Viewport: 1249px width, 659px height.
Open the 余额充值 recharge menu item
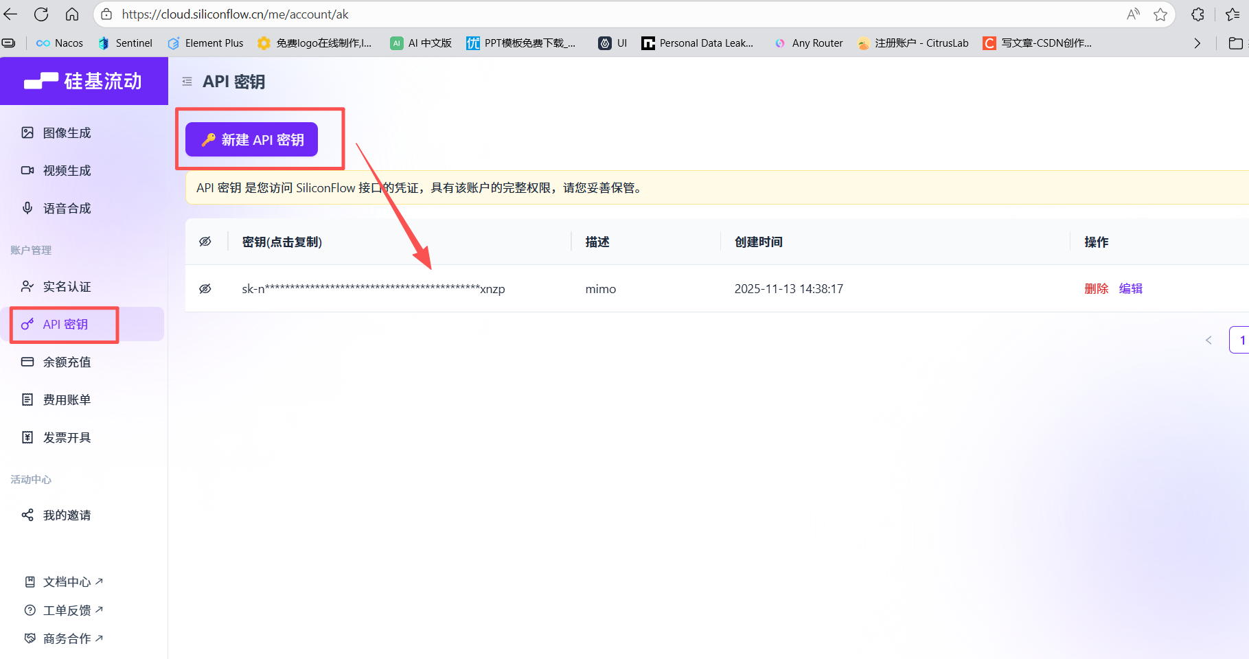click(x=66, y=362)
